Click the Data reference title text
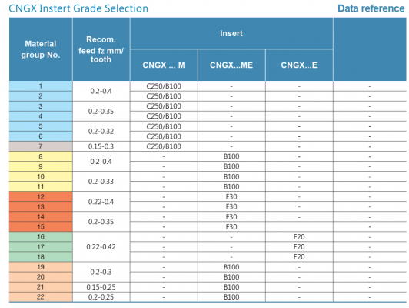The height and width of the screenshot is (308, 409). [371, 8]
